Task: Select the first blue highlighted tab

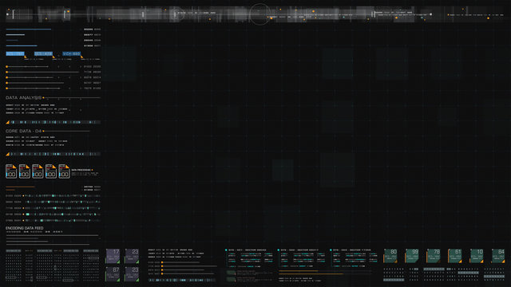Action: tap(15, 53)
